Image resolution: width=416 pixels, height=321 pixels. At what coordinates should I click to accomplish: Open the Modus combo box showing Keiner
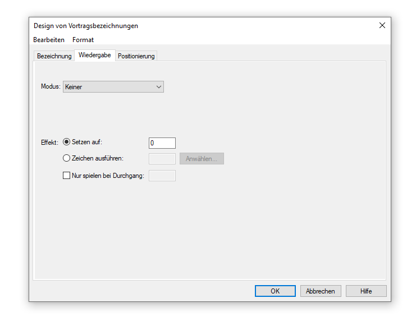[x=109, y=87]
